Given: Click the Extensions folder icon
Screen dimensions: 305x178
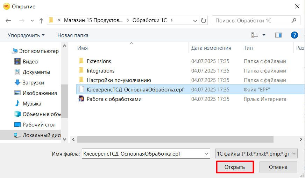Looking at the screenshot, I should coord(81,61).
